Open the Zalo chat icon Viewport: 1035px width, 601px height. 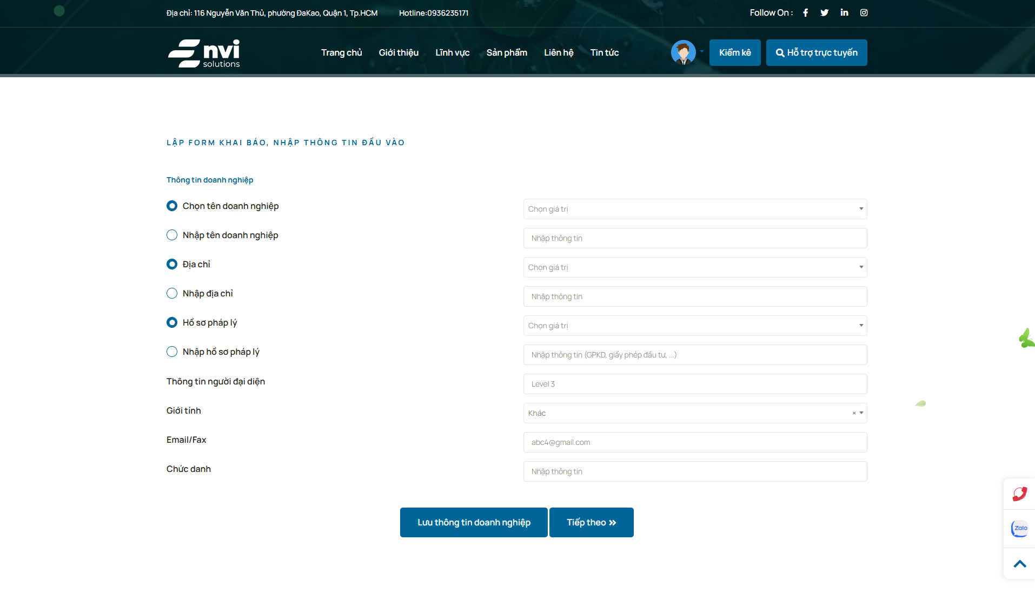click(x=1019, y=528)
